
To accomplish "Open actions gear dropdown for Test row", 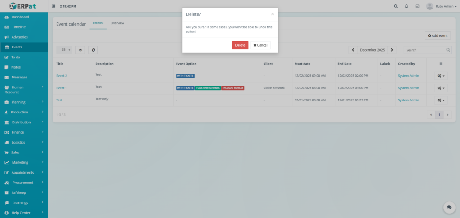I will click(x=441, y=100).
